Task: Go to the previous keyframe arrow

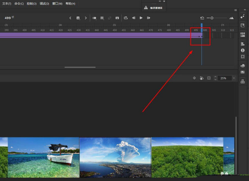Action: [x=70, y=18]
